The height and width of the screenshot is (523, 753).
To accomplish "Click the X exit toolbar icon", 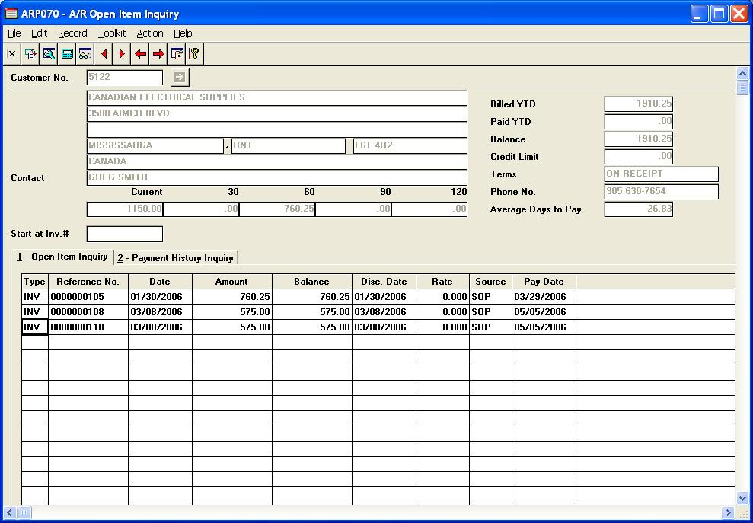I will 12,54.
